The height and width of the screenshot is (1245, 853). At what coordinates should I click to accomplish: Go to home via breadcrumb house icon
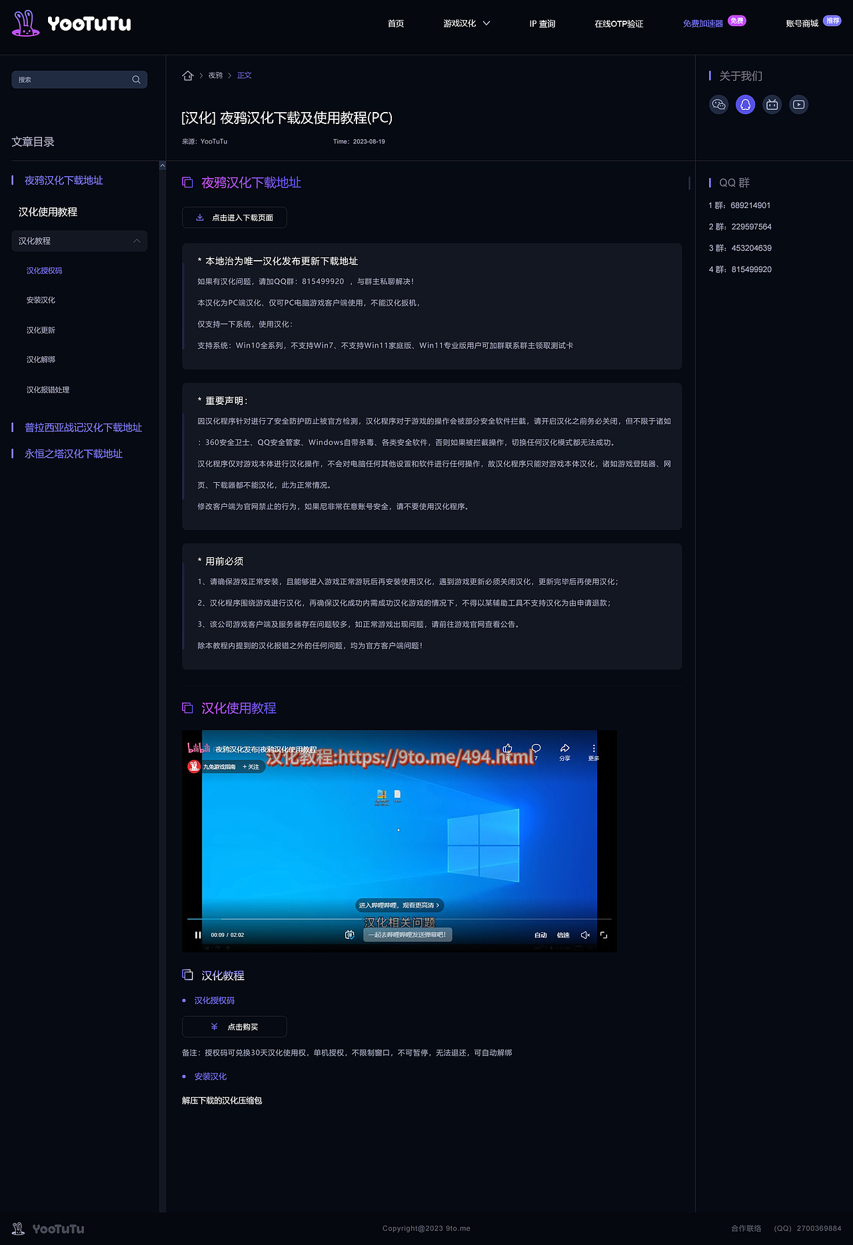click(188, 75)
